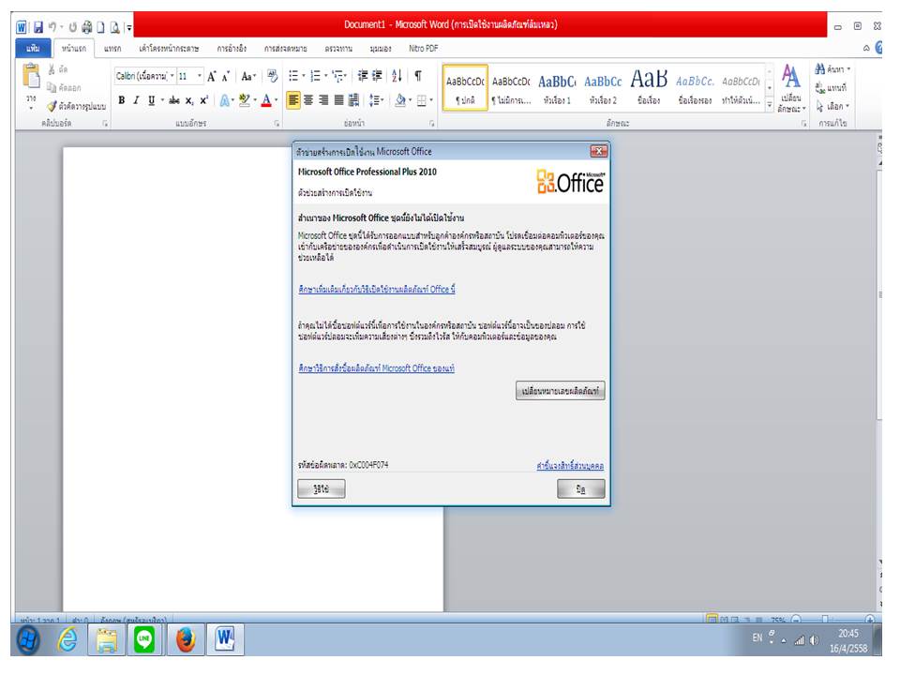Open Internet Explorer from the taskbar
The width and height of the screenshot is (900, 675).
click(x=67, y=639)
